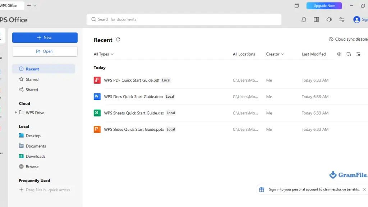
Task: Click the cloud sync disabled icon
Action: pyautogui.click(x=331, y=39)
